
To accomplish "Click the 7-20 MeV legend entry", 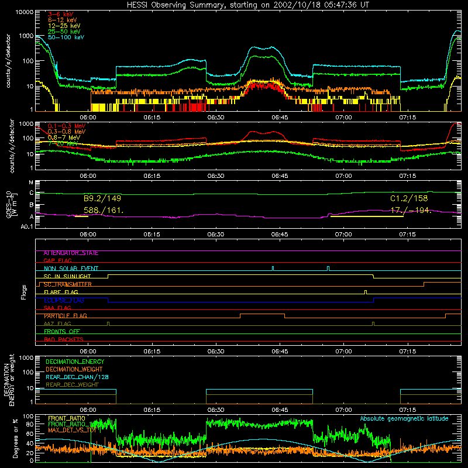I will pos(63,143).
